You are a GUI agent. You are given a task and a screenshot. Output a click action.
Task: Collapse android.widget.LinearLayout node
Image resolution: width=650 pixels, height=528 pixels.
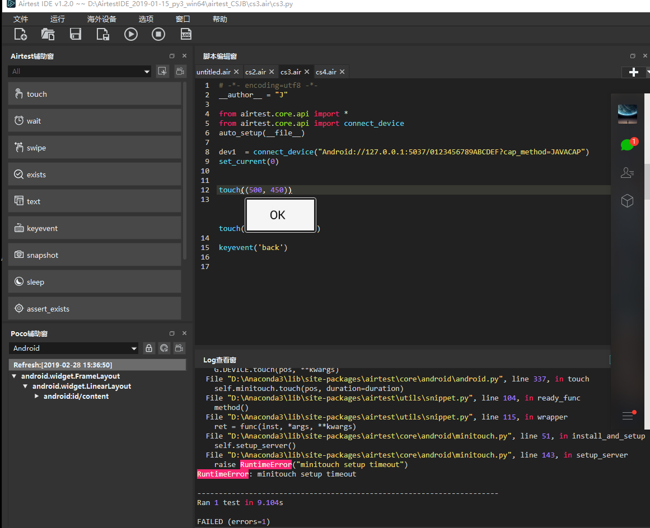click(25, 386)
